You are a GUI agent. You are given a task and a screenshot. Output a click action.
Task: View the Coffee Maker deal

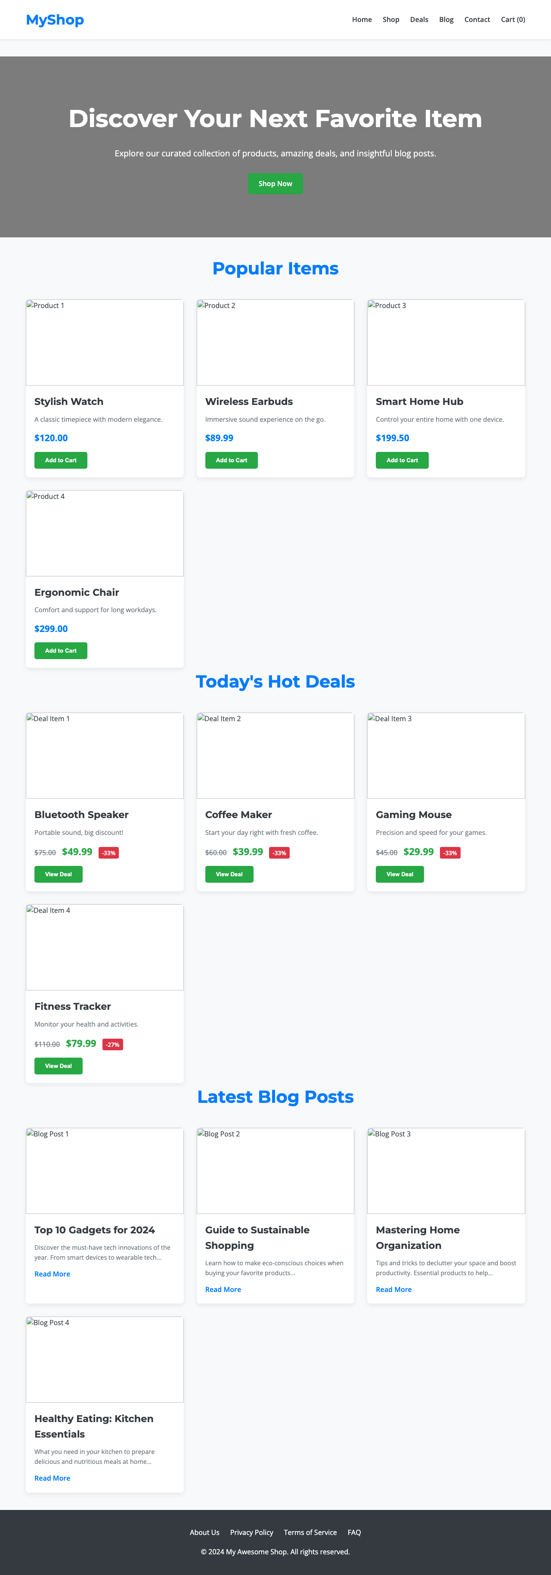pyautogui.click(x=229, y=874)
